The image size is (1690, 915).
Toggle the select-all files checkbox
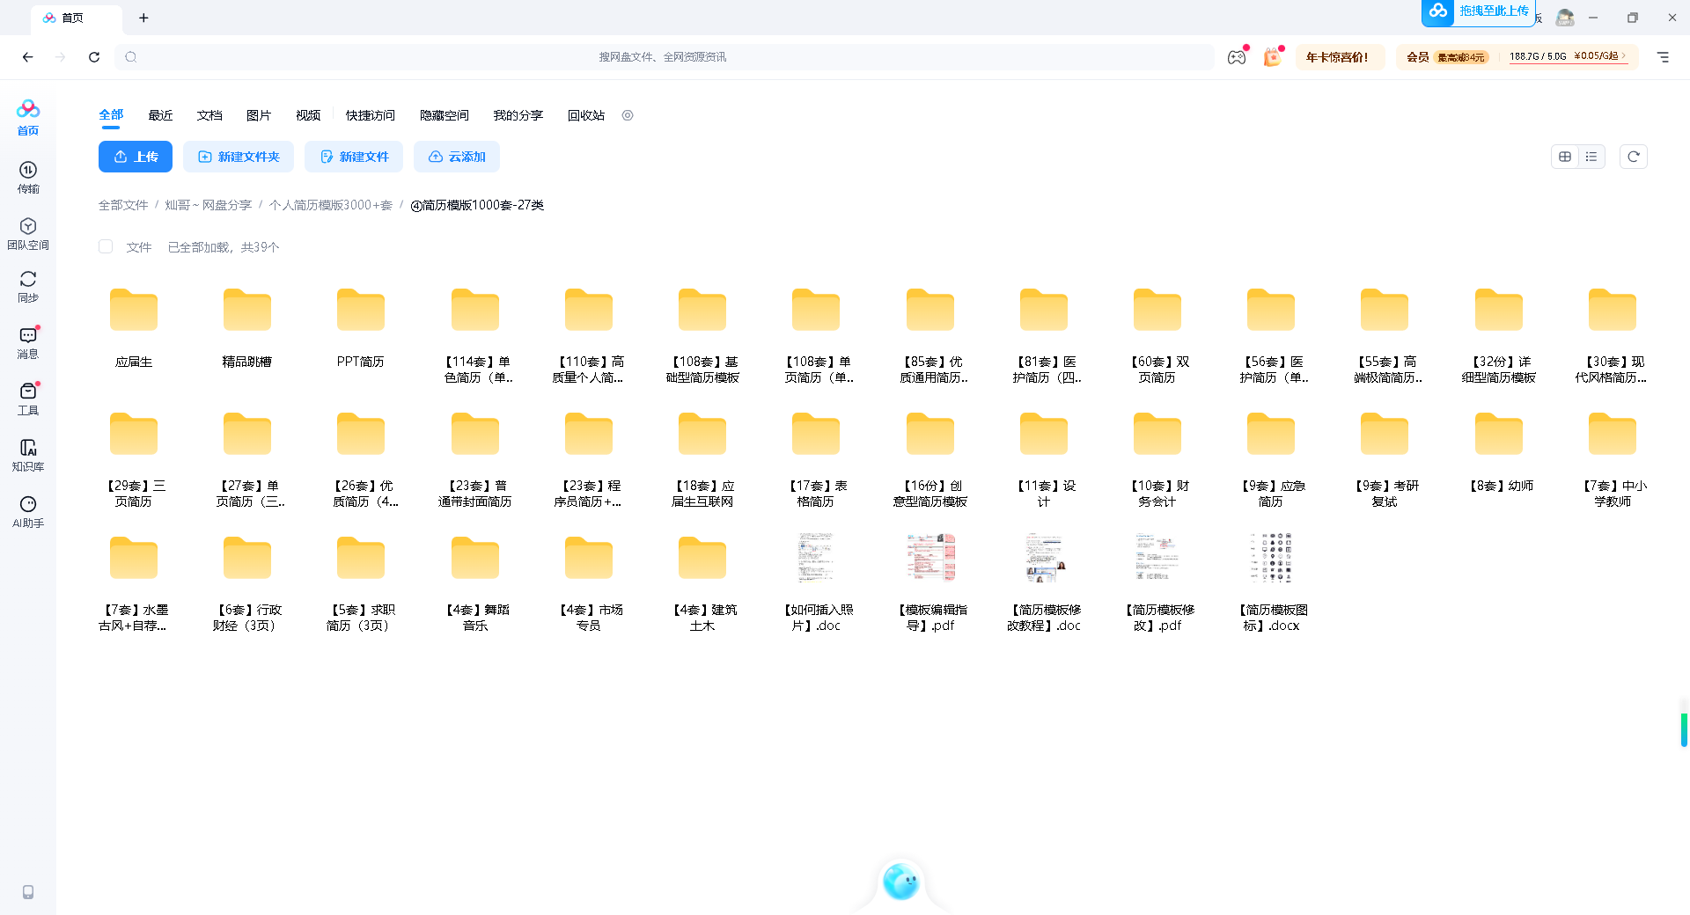pyautogui.click(x=106, y=247)
